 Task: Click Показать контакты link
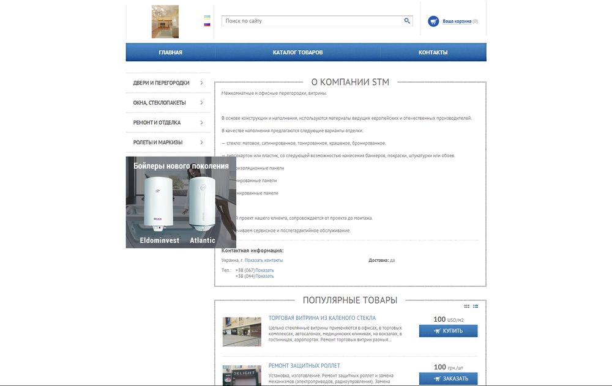pos(263,261)
